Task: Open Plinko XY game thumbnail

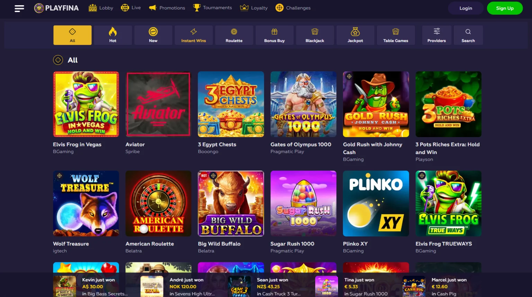Action: [x=376, y=204]
